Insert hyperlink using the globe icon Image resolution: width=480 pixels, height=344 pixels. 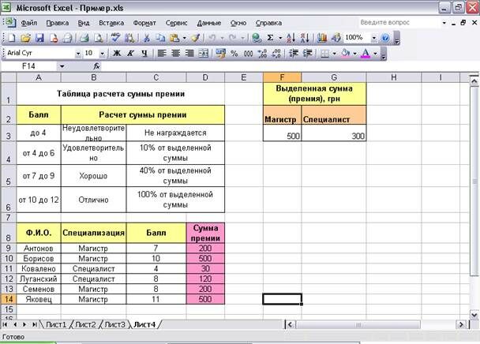tap(257, 38)
